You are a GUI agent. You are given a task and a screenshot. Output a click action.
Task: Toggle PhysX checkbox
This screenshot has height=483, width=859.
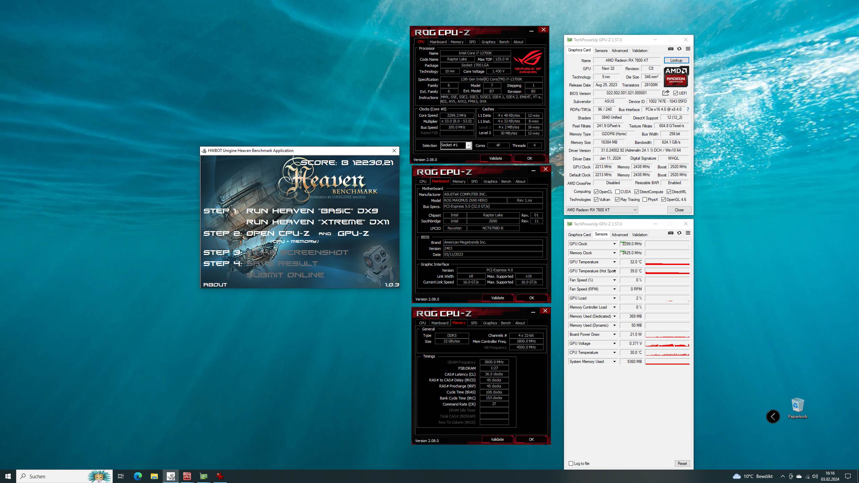pyautogui.click(x=645, y=200)
